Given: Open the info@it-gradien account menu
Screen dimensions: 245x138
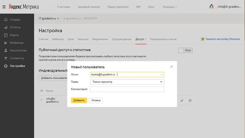Looking at the screenshot, I should pyautogui.click(x=229, y=7).
